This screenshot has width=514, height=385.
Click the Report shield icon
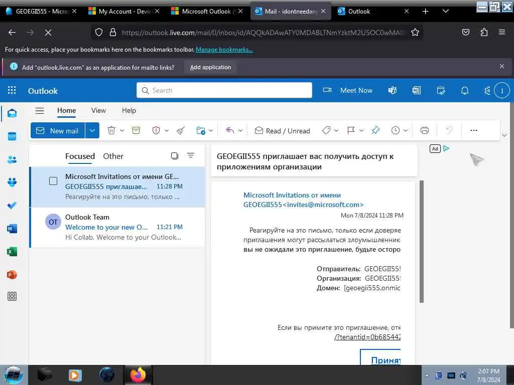[156, 130]
